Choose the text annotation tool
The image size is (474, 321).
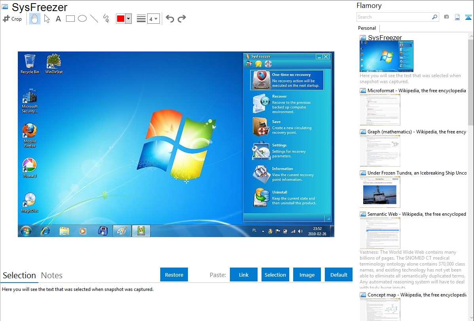[x=58, y=19]
